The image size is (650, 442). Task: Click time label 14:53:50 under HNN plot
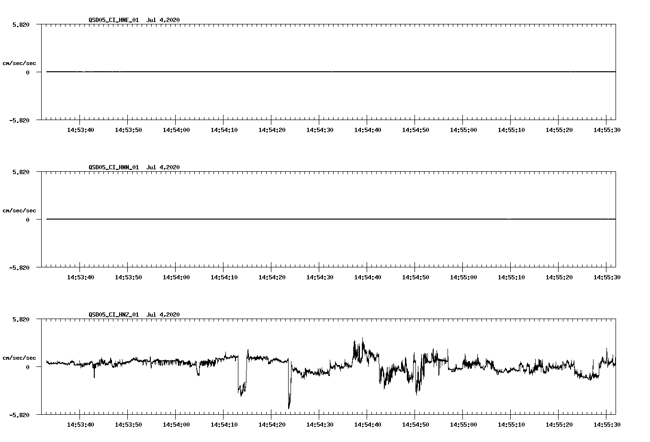click(128, 277)
